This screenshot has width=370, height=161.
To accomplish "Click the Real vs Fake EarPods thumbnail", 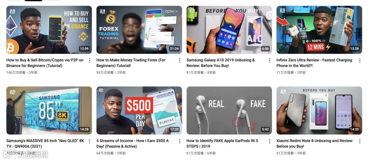I will tap(229, 111).
